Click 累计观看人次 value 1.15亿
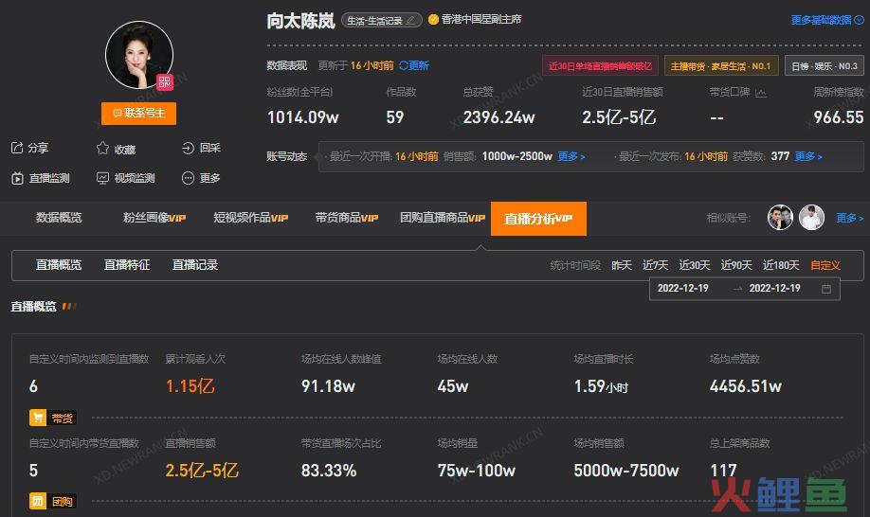Screen dimensions: 870x517 pyautogui.click(x=190, y=385)
